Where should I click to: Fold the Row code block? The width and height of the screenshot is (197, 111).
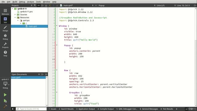[x=57, y=70]
